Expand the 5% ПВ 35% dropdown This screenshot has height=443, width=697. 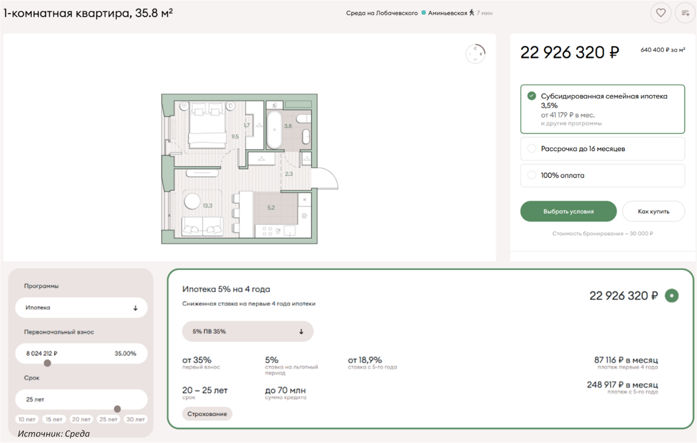pyautogui.click(x=248, y=331)
